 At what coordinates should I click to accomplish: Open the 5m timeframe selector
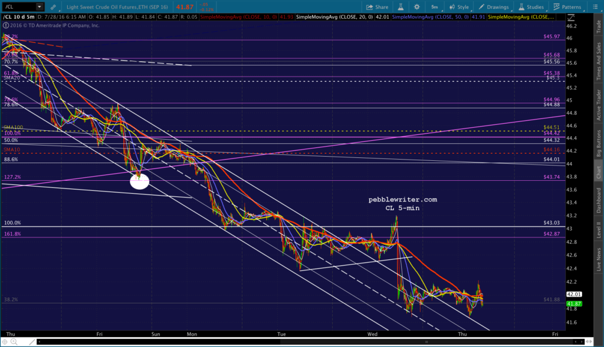(434, 7)
